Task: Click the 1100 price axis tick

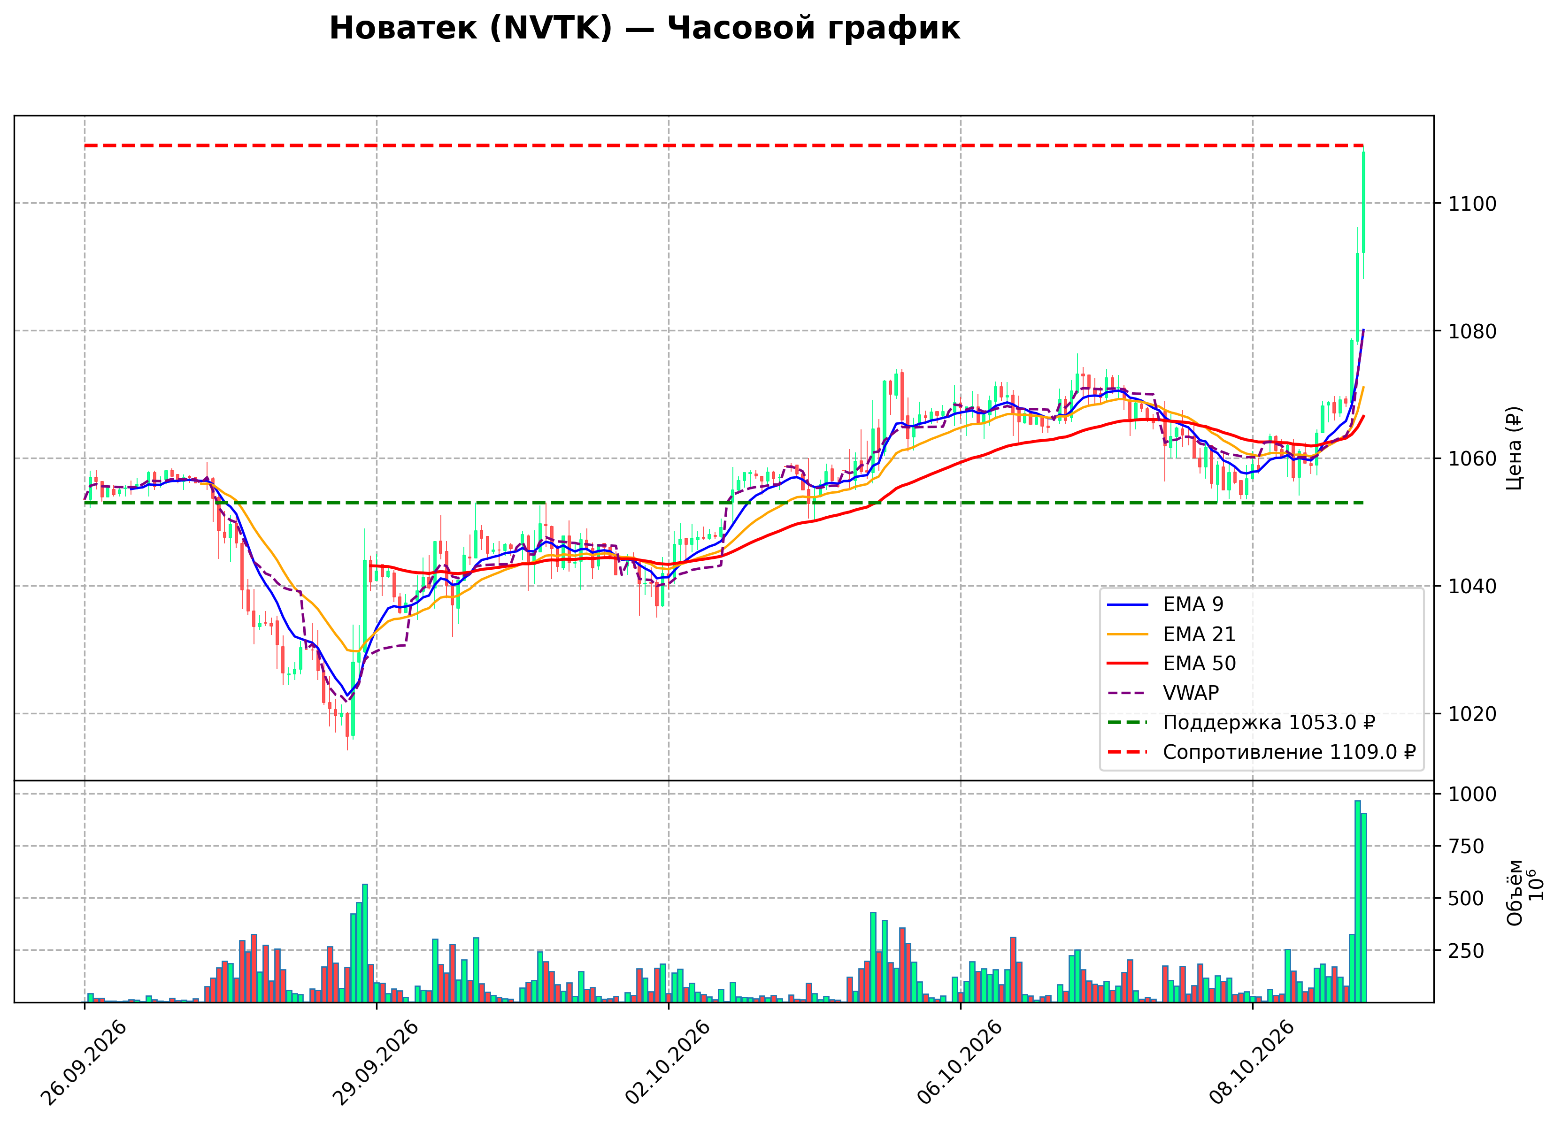Action: click(x=1472, y=204)
